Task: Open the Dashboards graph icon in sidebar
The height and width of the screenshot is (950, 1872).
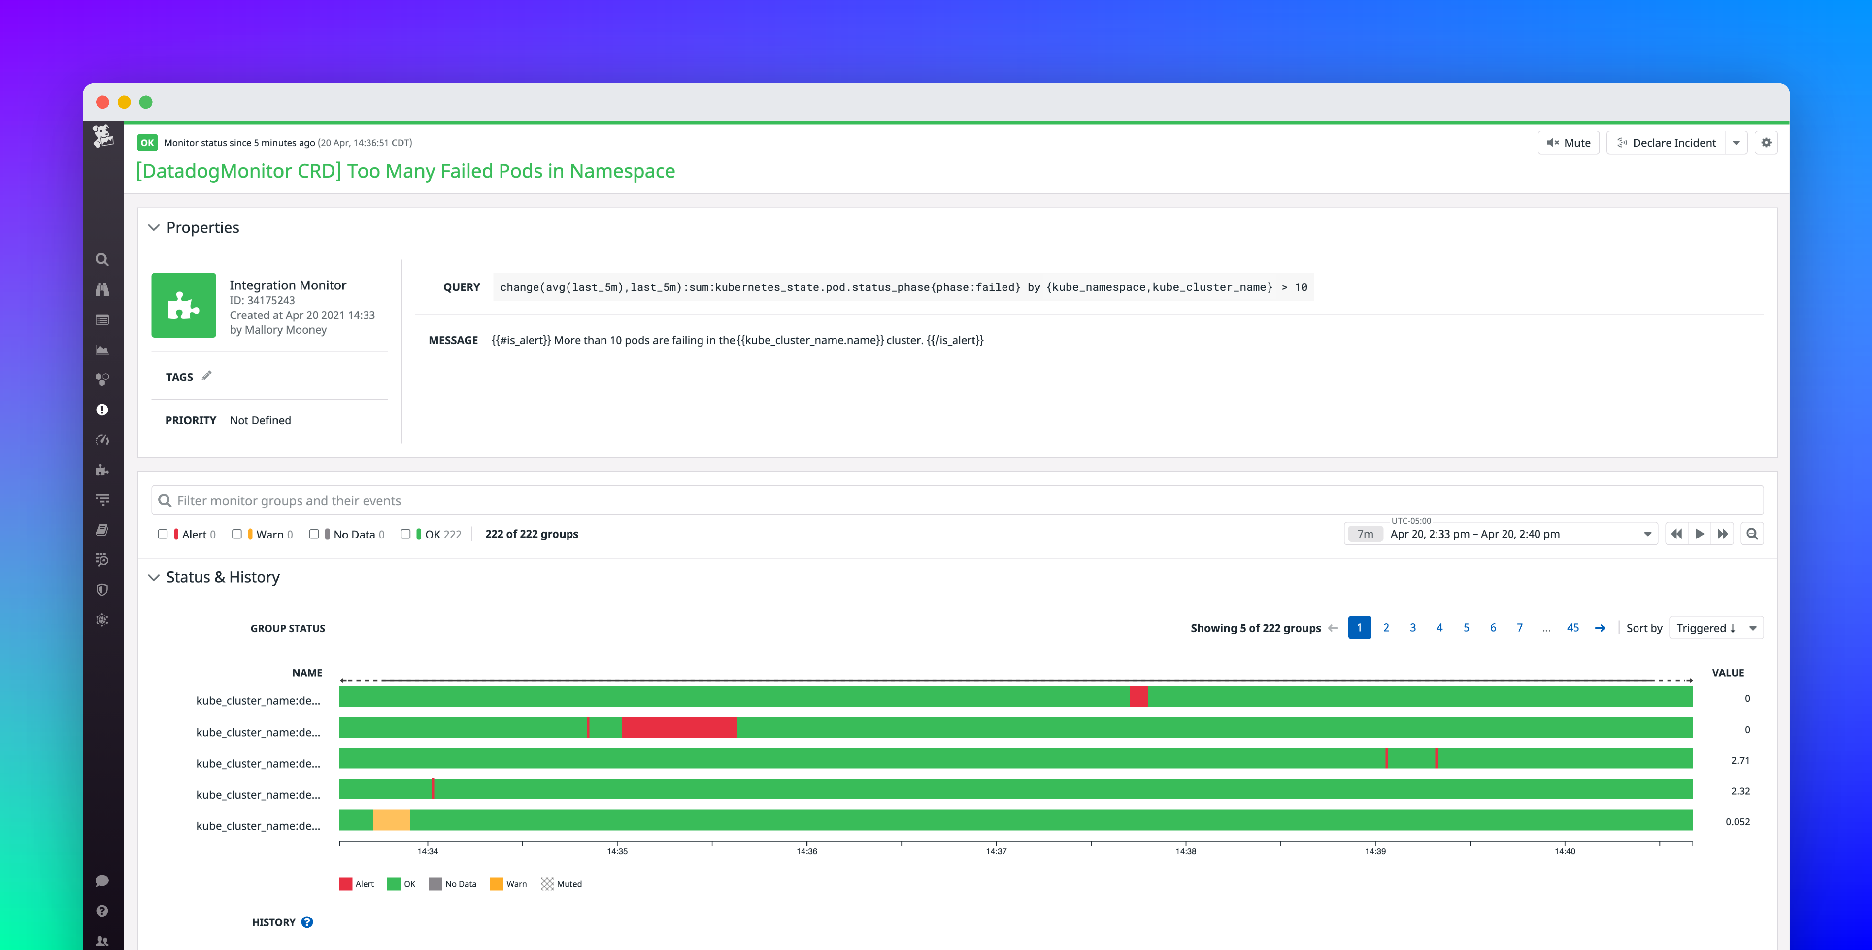Action: click(x=102, y=349)
